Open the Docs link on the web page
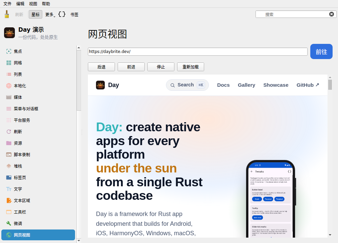The image size is (338, 243). coord(223,85)
